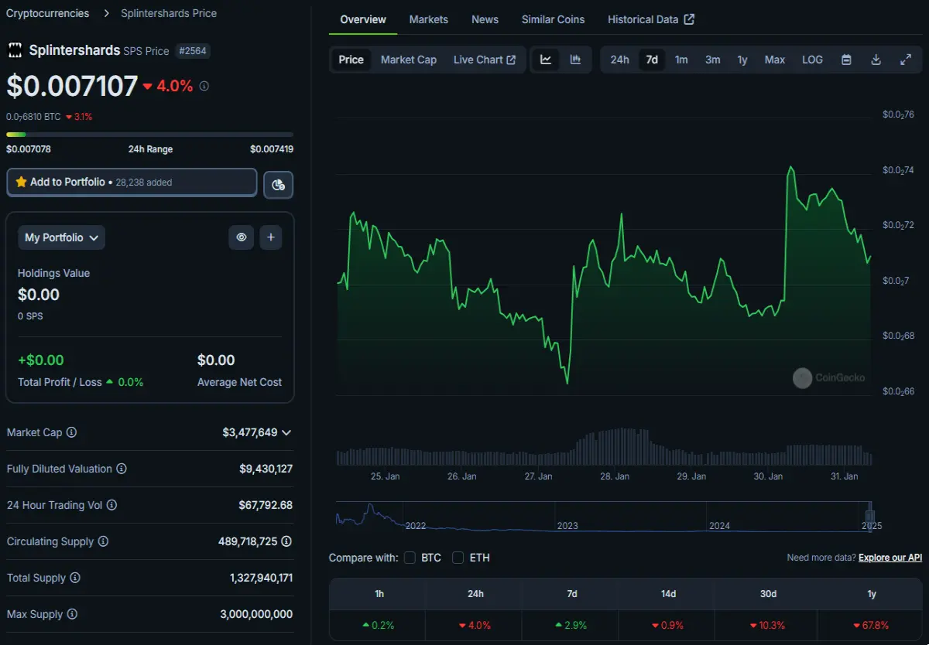Image resolution: width=929 pixels, height=645 pixels.
Task: Open My Portfolio dropdown
Action: [62, 237]
